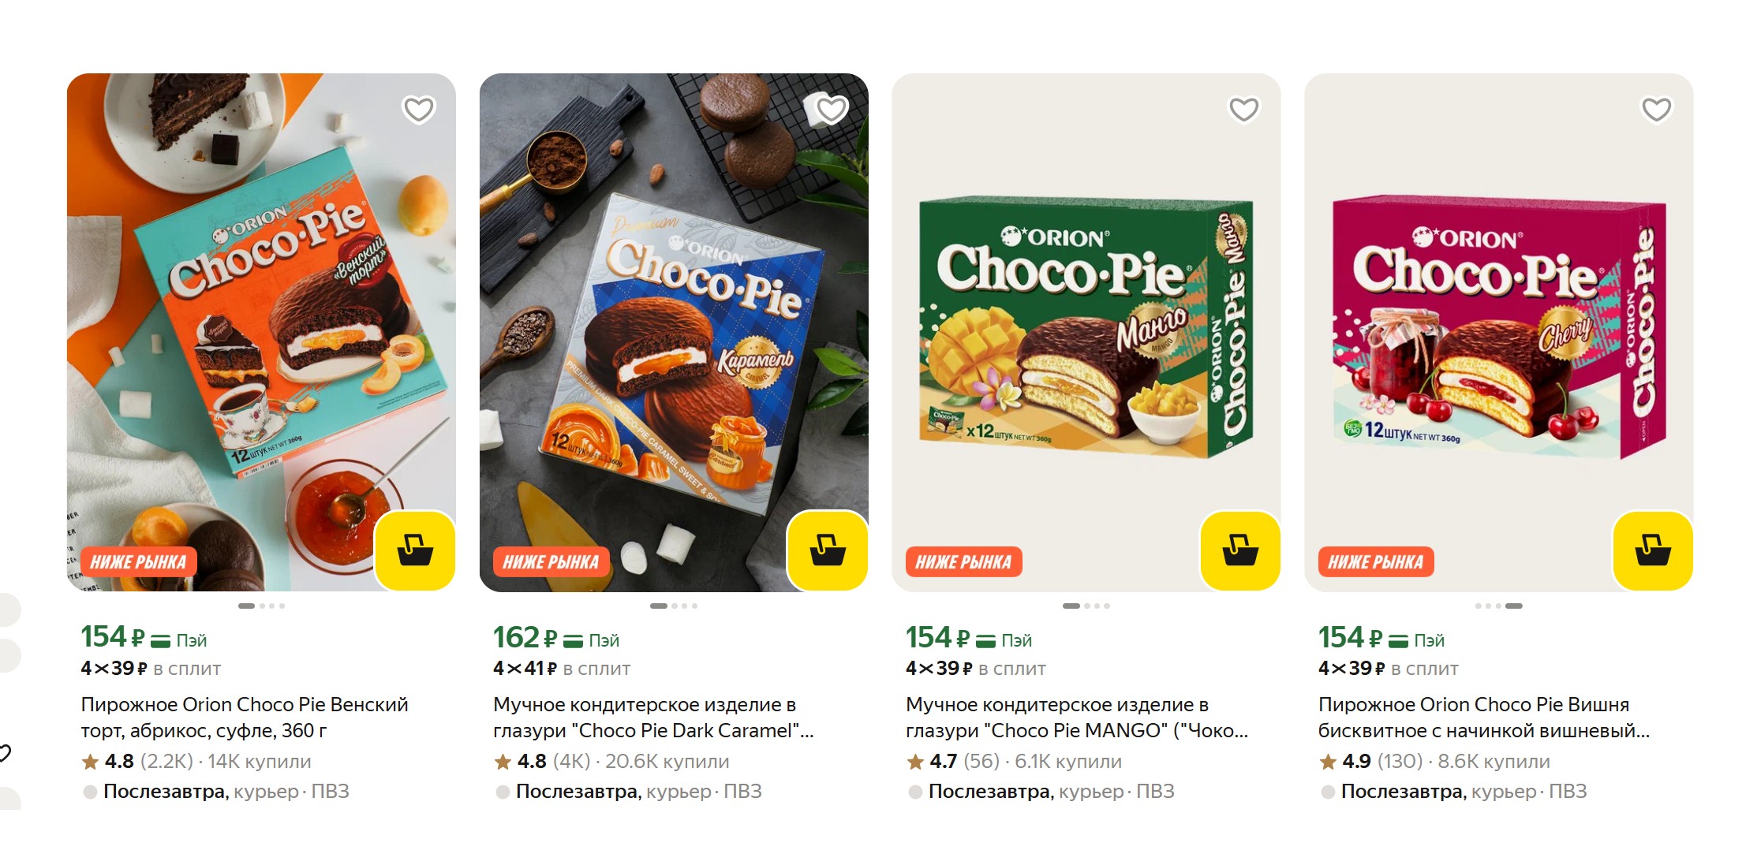Image resolution: width=1746 pixels, height=865 pixels.
Task: Favorite the Cherry Choco Pie product
Action: (x=1656, y=110)
